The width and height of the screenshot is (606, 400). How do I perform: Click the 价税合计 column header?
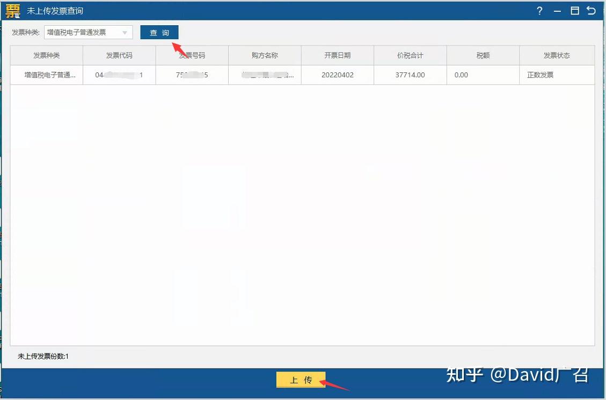(x=410, y=55)
